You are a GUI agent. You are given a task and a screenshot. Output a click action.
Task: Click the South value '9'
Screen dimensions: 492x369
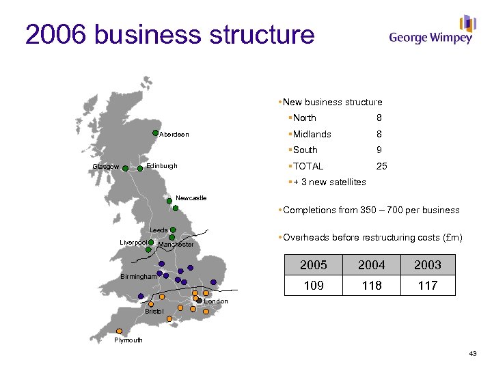point(379,150)
